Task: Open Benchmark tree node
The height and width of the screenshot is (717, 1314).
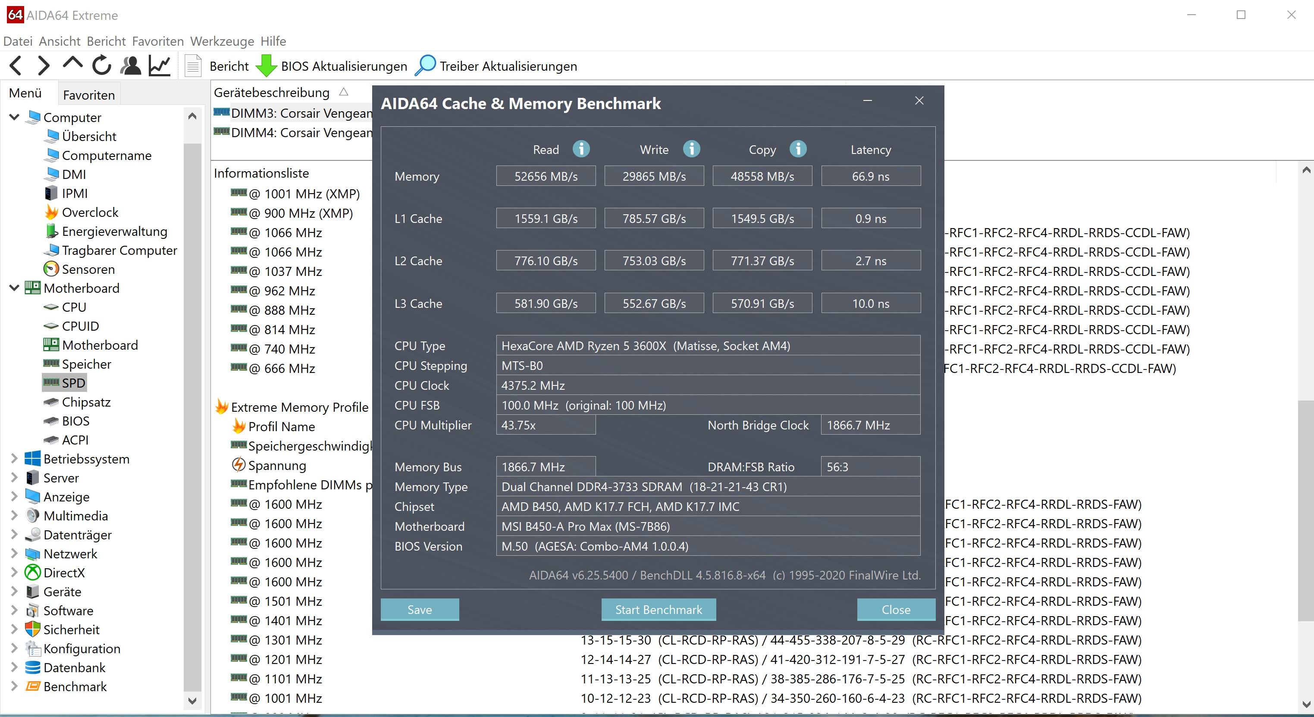Action: [x=66, y=686]
